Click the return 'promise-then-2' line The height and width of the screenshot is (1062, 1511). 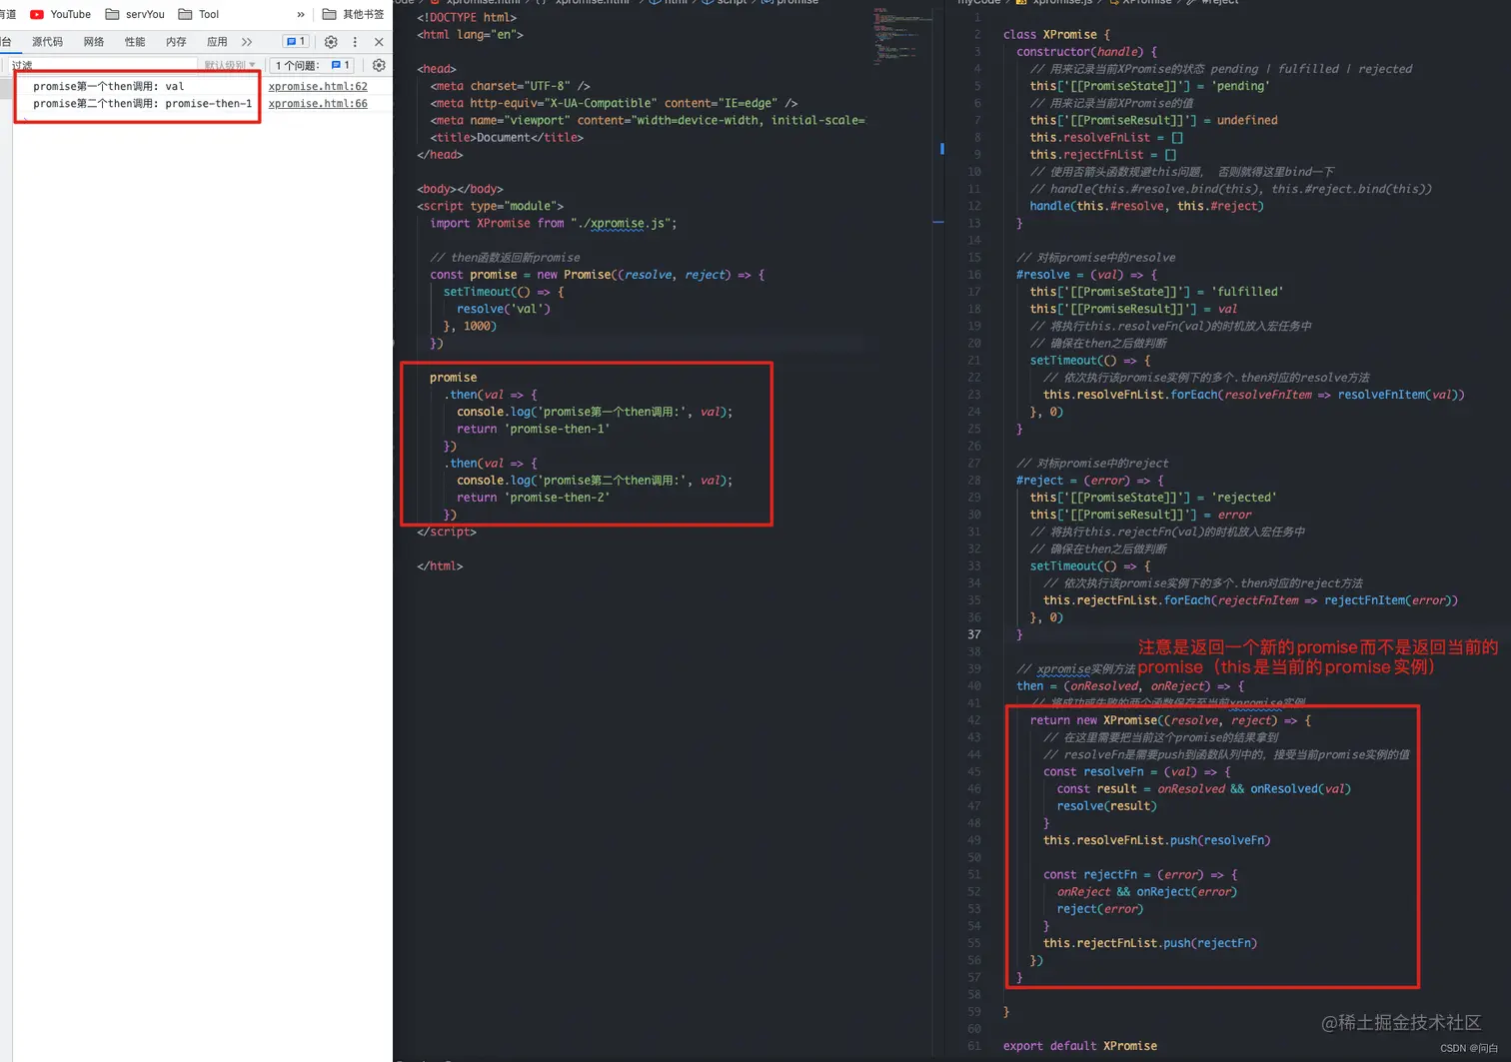click(x=533, y=498)
